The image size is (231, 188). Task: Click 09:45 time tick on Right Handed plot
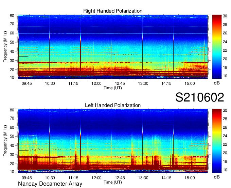coord(26,83)
